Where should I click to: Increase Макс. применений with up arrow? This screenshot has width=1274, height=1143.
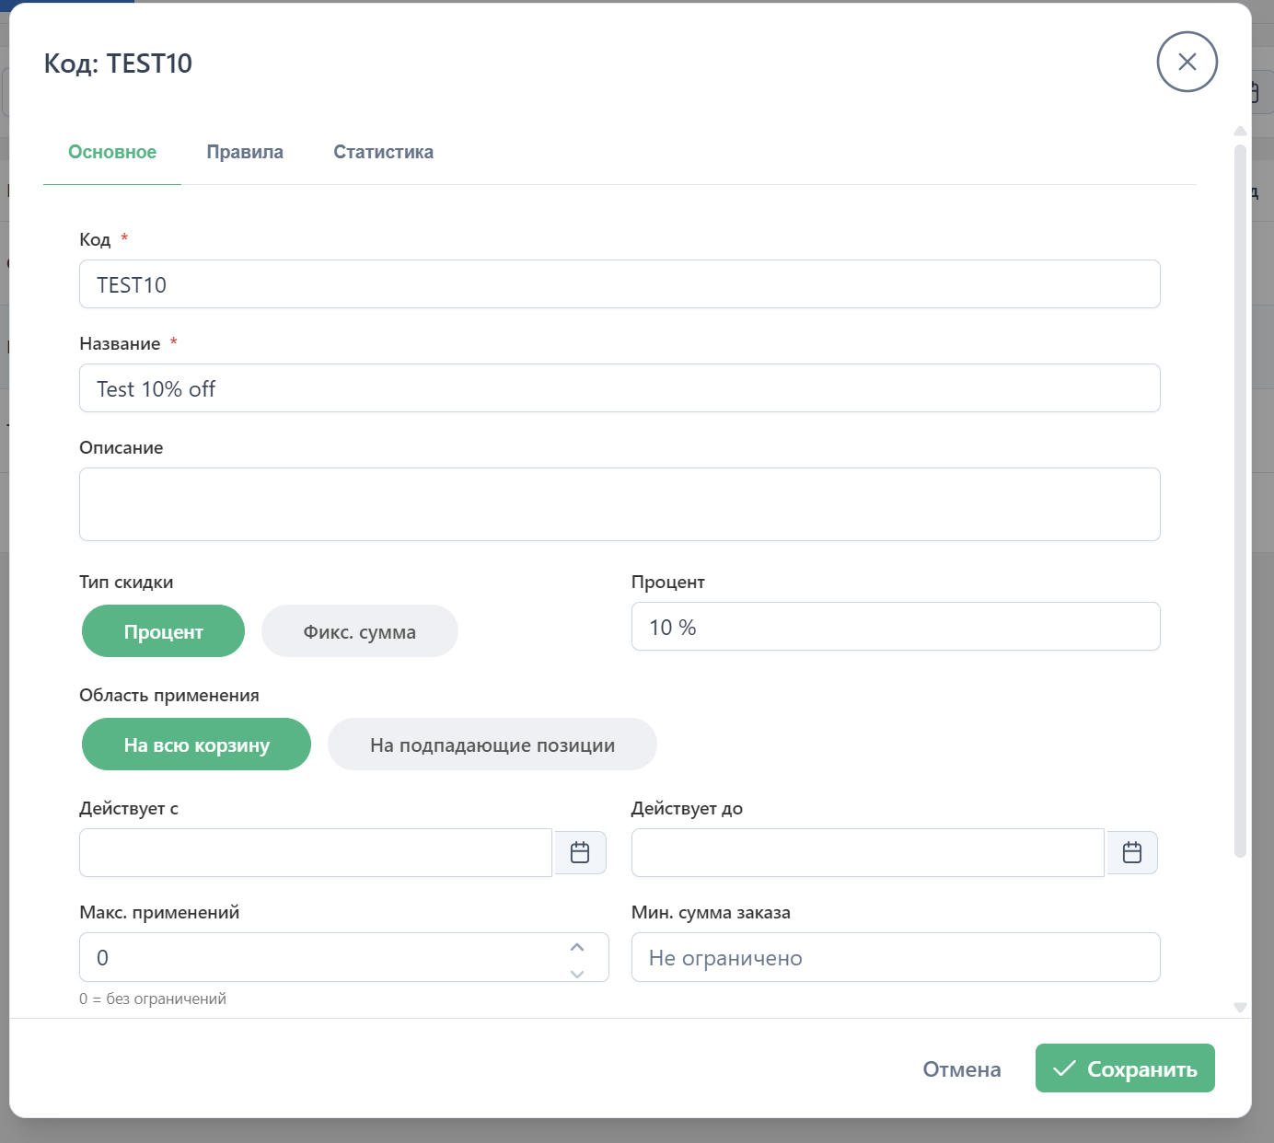pos(577,947)
